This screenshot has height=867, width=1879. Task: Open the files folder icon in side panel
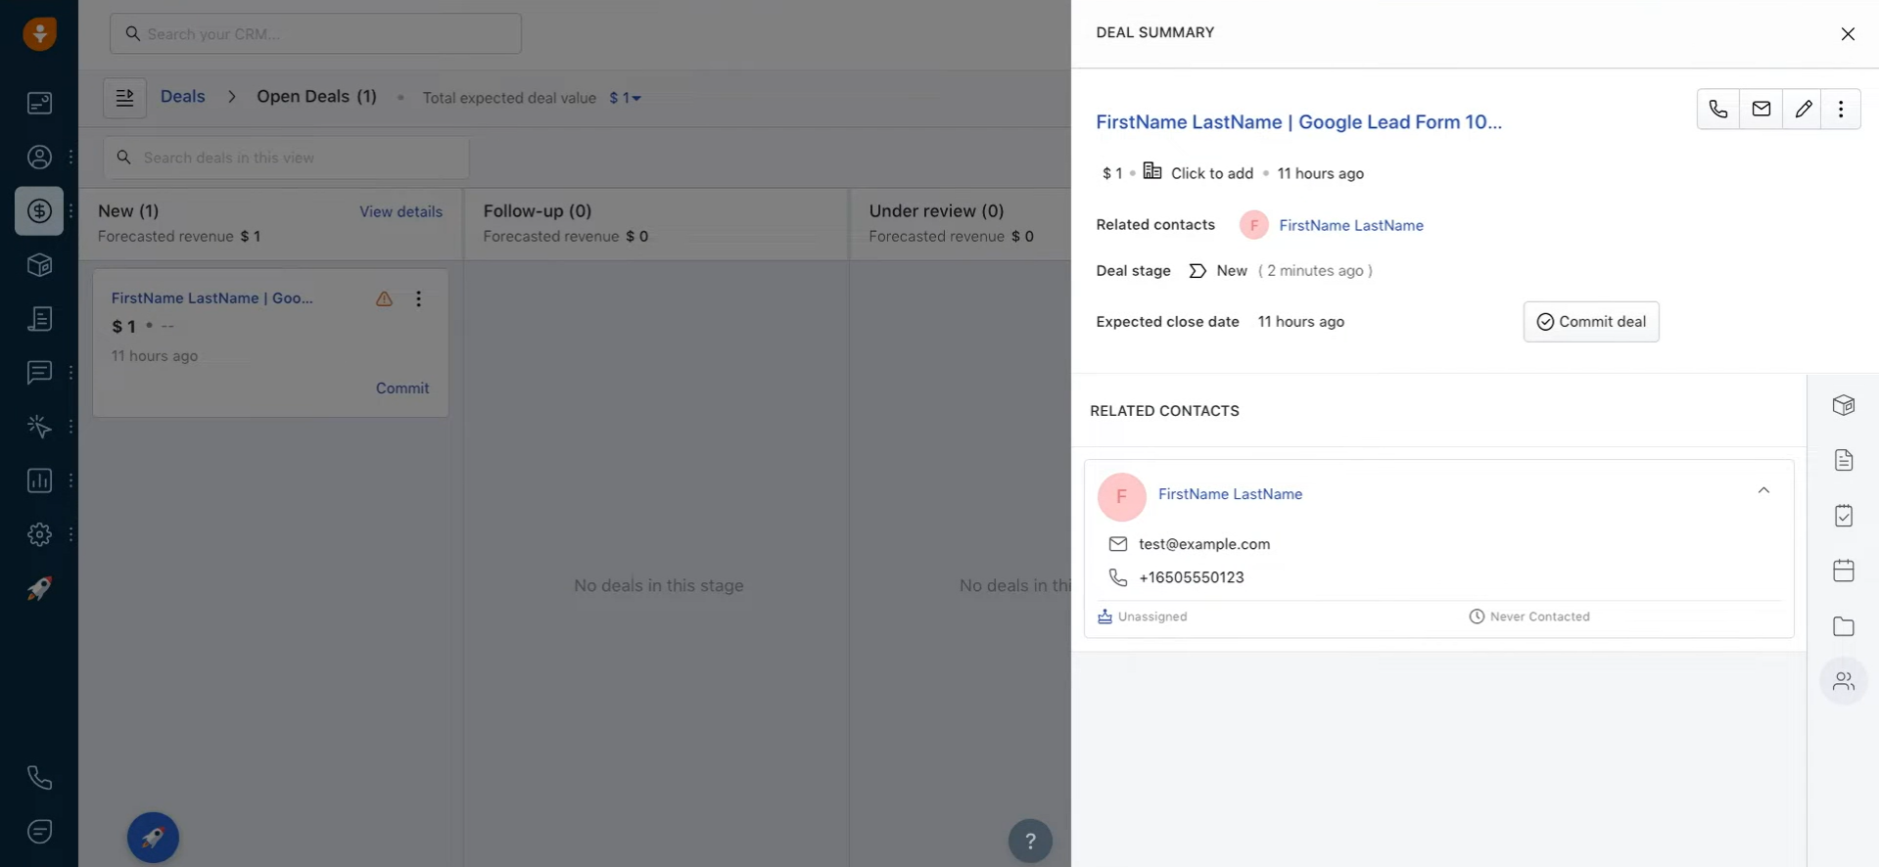[x=1843, y=626]
